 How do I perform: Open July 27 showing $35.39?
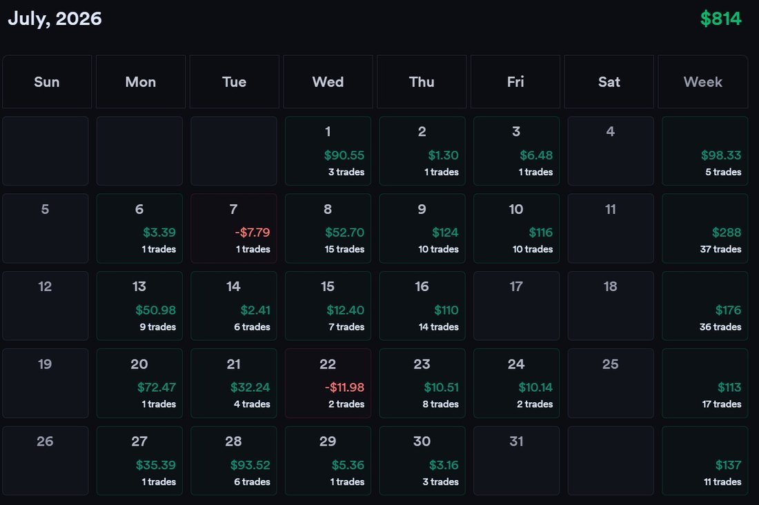point(139,460)
